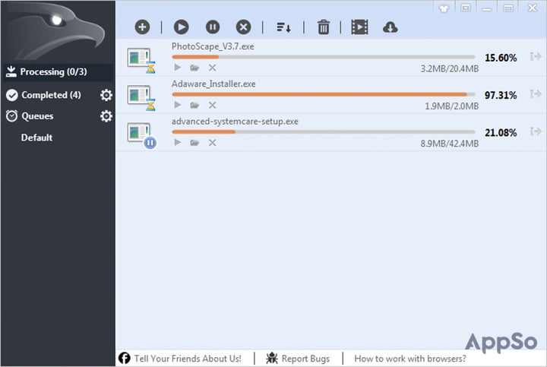Open skin shirt icon in title bar
Screen dimensions: 547x367
444,8
